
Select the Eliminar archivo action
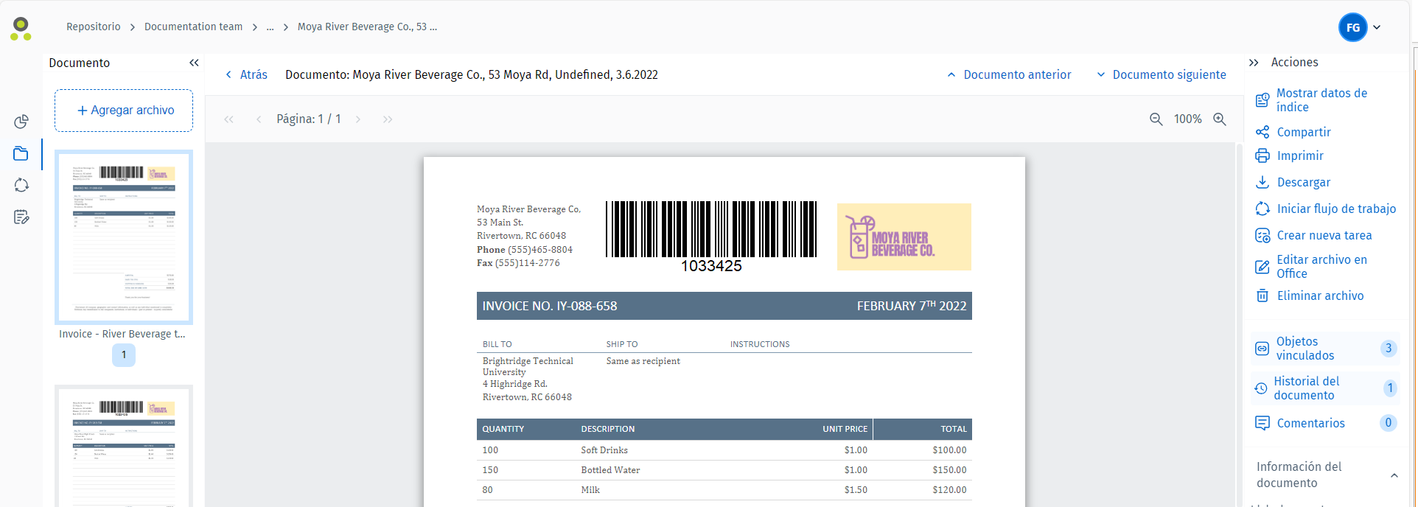1320,296
